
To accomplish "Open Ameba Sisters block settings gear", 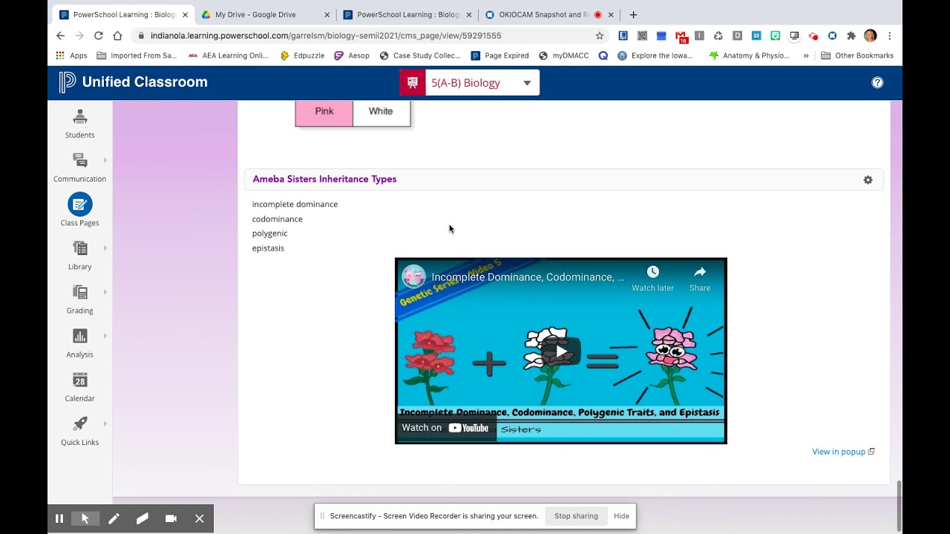I will [x=868, y=179].
